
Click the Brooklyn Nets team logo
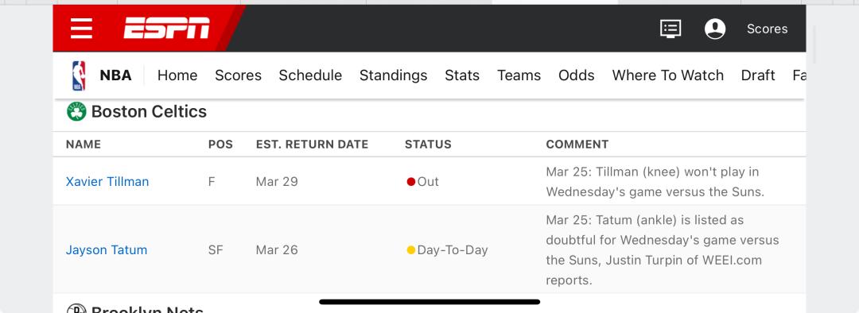pyautogui.click(x=76, y=309)
